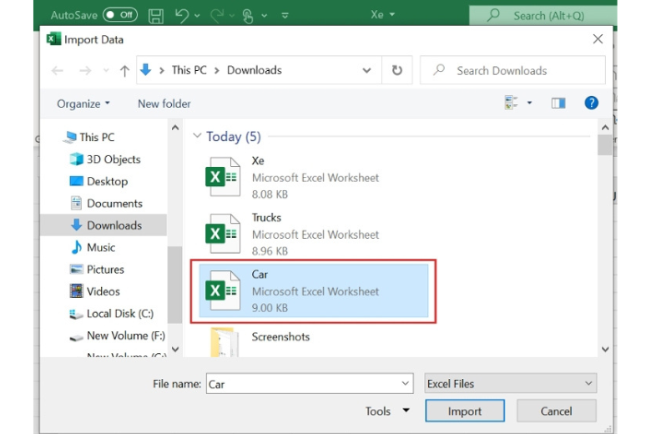Open the Tools dropdown
The image size is (651, 434).
click(387, 411)
